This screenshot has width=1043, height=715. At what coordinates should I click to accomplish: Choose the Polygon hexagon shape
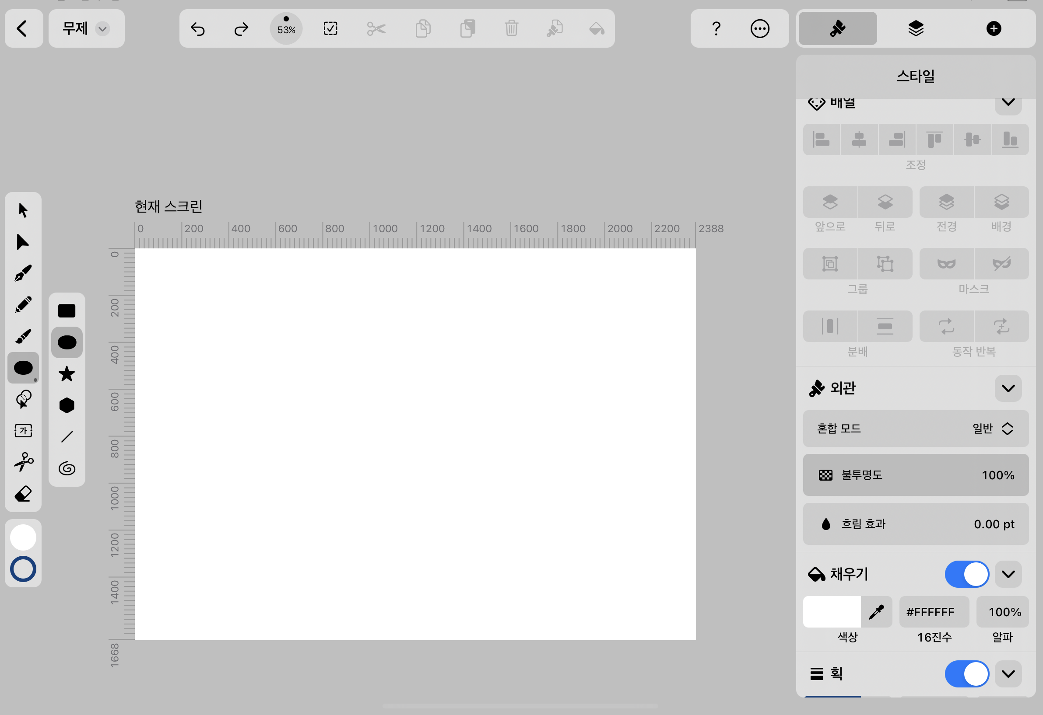[x=67, y=405]
